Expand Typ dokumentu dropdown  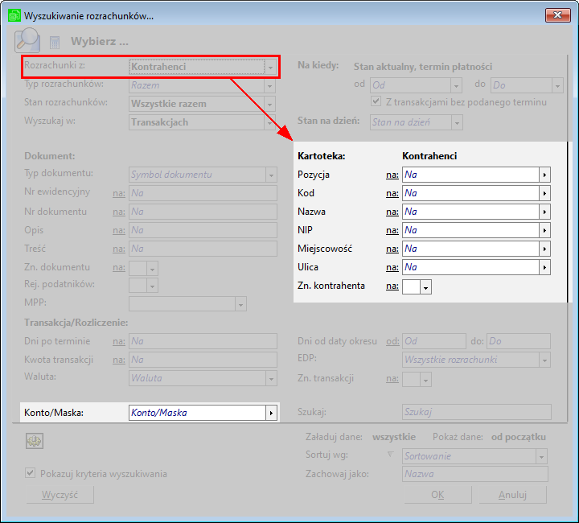pos(271,175)
